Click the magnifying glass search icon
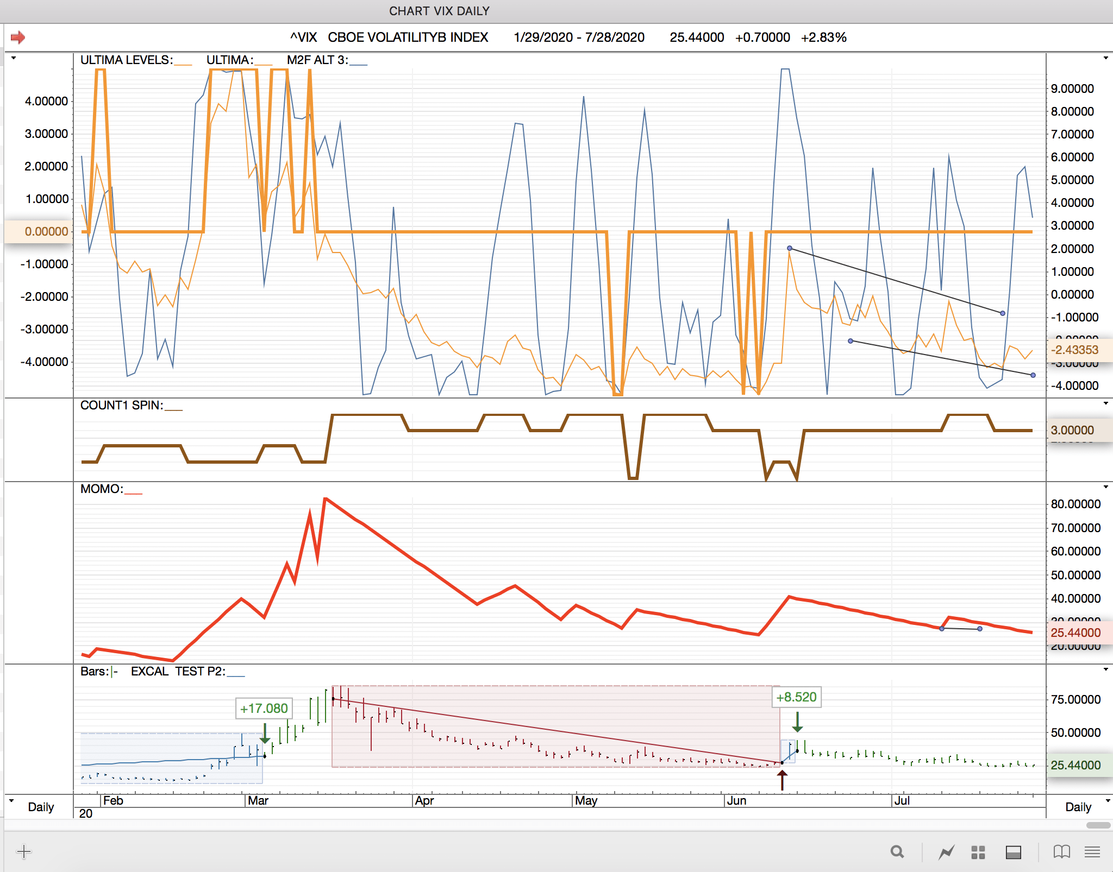 click(x=897, y=852)
